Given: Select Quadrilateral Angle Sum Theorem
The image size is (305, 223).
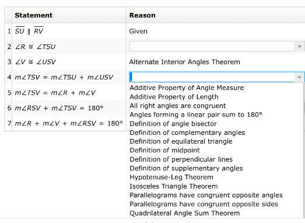Looking at the screenshot, I should 185,213.
